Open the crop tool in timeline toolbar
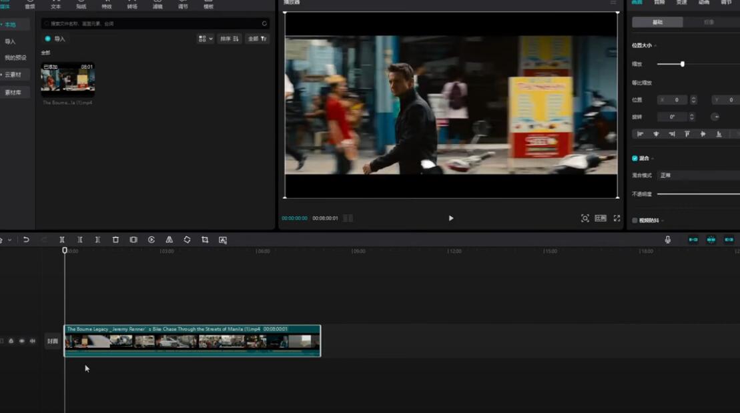Screen dimensions: 740x413 point(205,240)
